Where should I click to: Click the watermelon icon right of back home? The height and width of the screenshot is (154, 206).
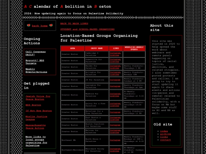coord(51,25)
